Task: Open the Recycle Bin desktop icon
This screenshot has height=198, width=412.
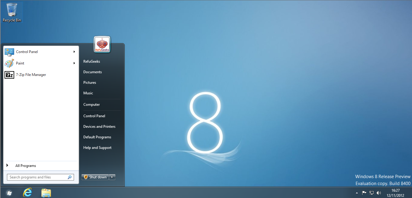Action: point(12,12)
